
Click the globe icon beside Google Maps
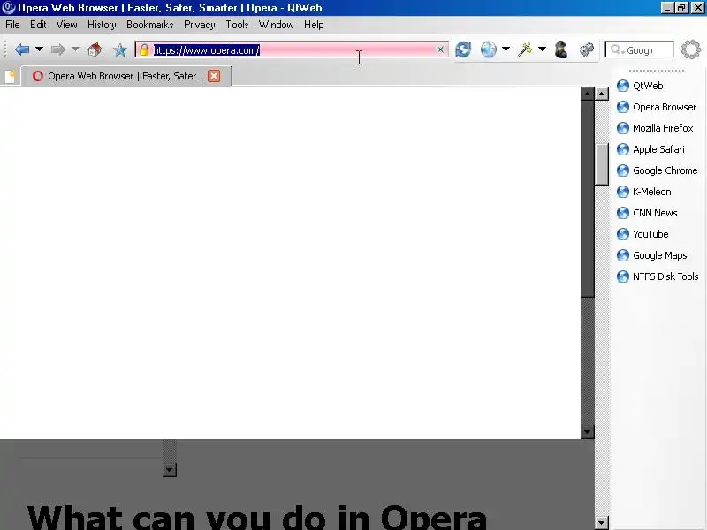(623, 255)
